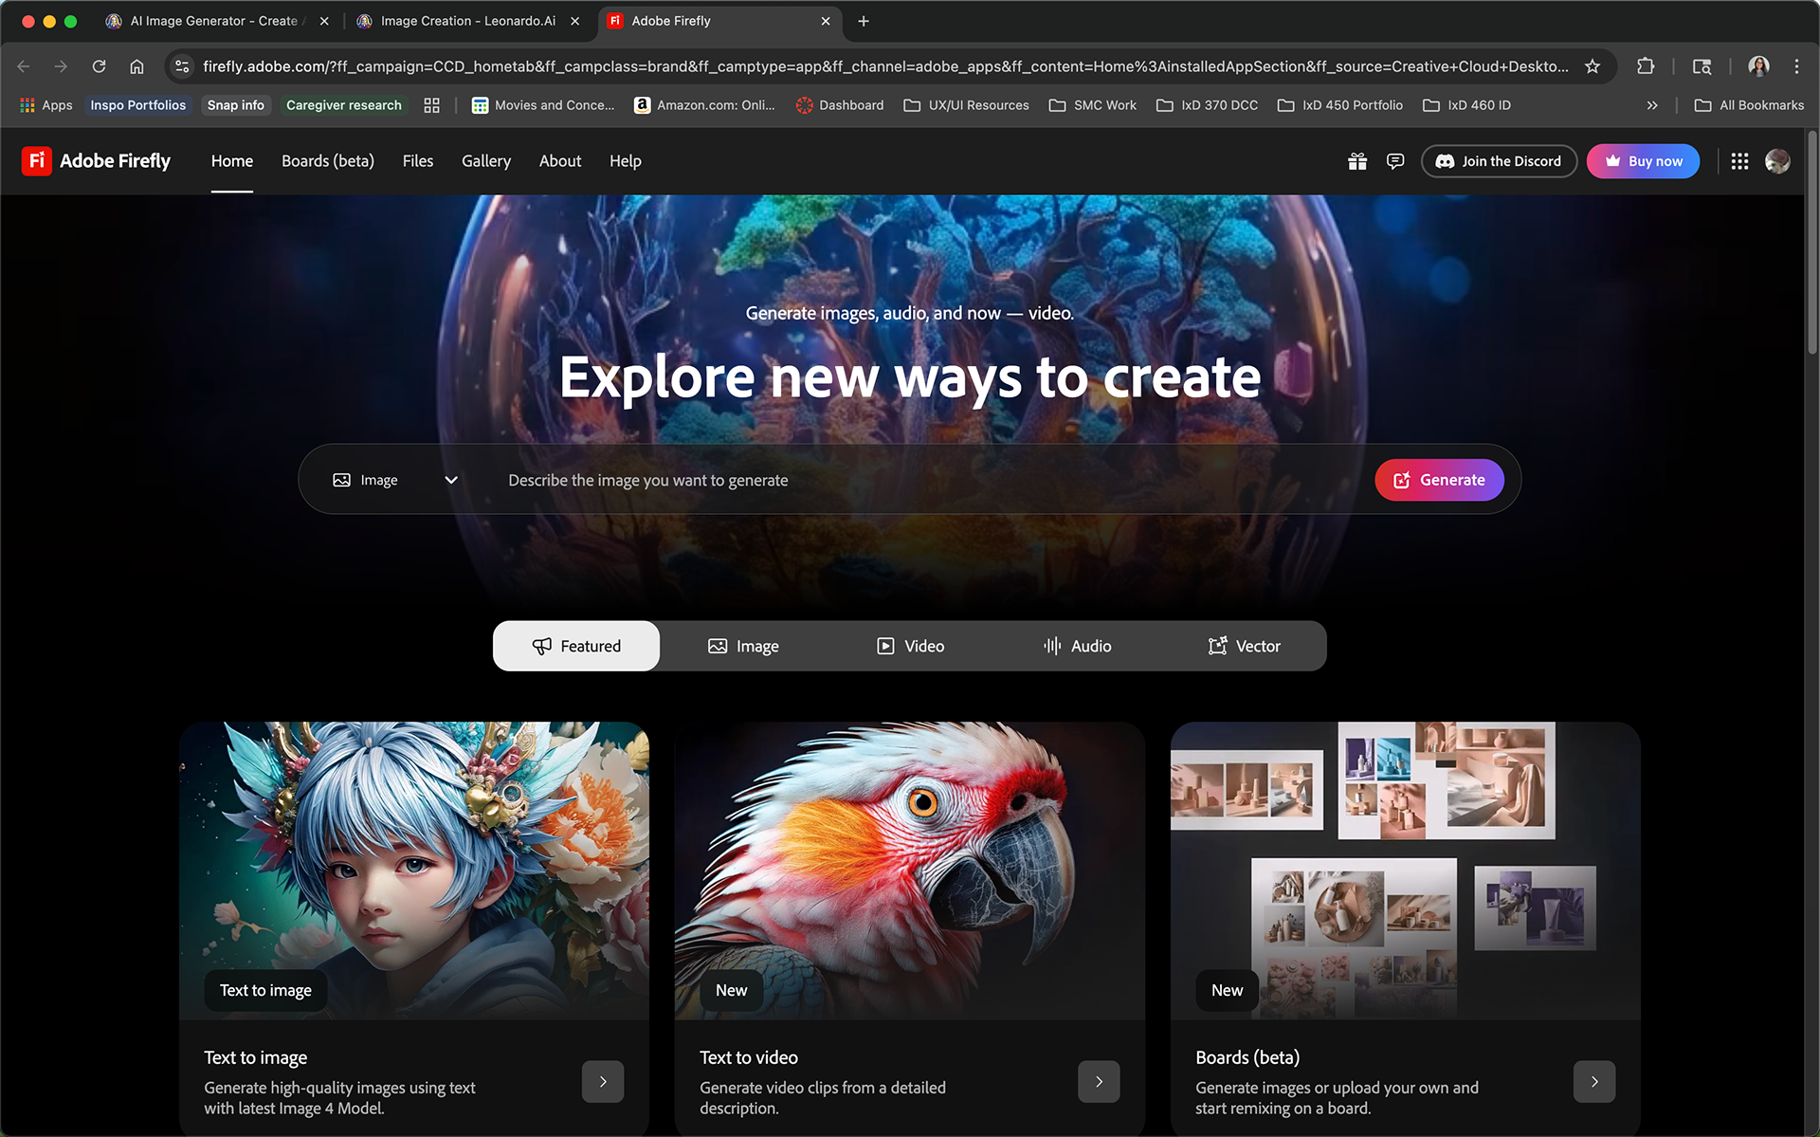
Task: View site information icon in address bar
Action: [182, 66]
